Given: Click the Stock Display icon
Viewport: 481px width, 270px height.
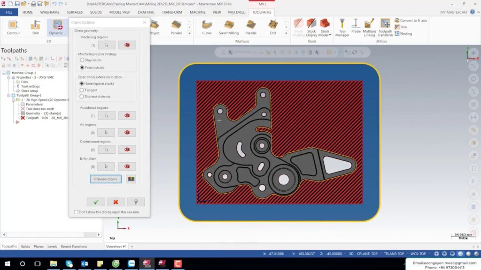Looking at the screenshot, I should (311, 27).
